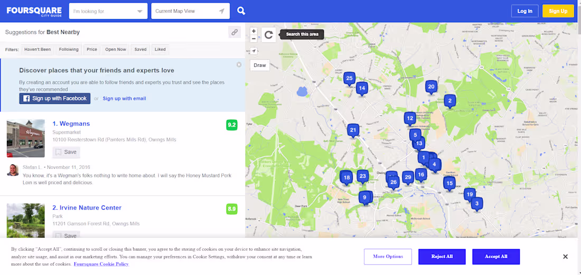Click the location arrow in Current Map View field
Screen dimensions: 581x275
click(x=222, y=11)
